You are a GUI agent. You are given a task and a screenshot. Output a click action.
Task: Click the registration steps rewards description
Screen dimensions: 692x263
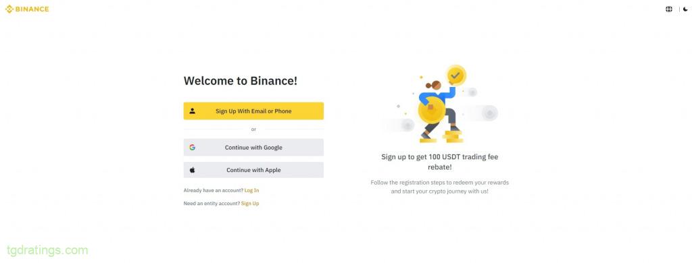(x=439, y=187)
